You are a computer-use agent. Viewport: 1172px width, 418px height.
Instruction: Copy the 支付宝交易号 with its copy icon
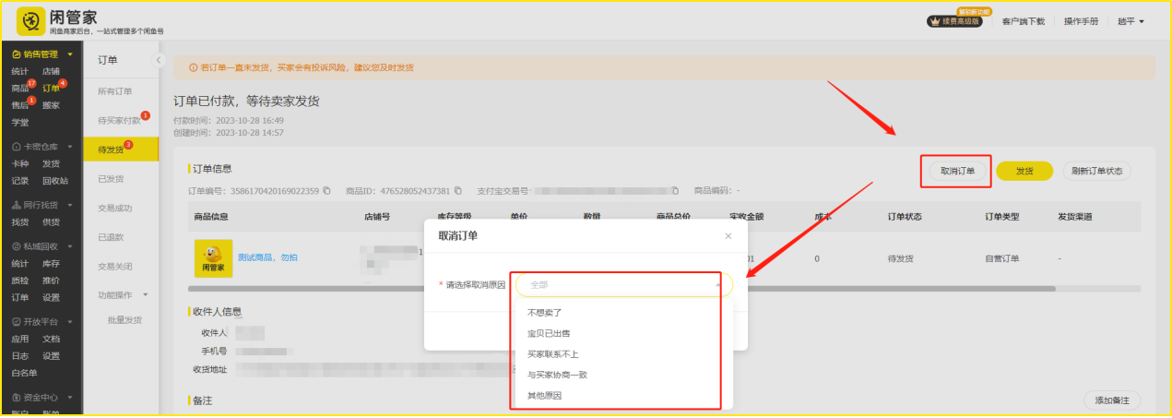675,191
